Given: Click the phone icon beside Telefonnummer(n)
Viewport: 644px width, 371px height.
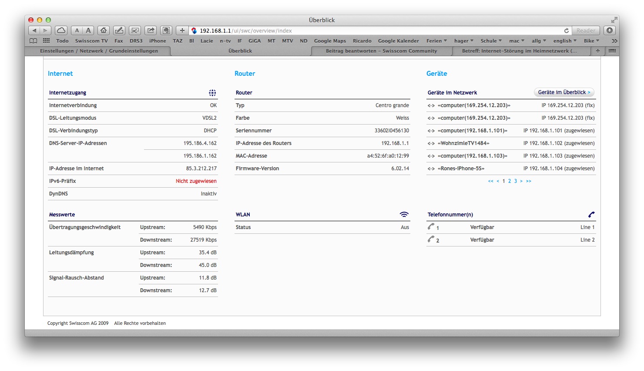Looking at the screenshot, I should tap(591, 214).
